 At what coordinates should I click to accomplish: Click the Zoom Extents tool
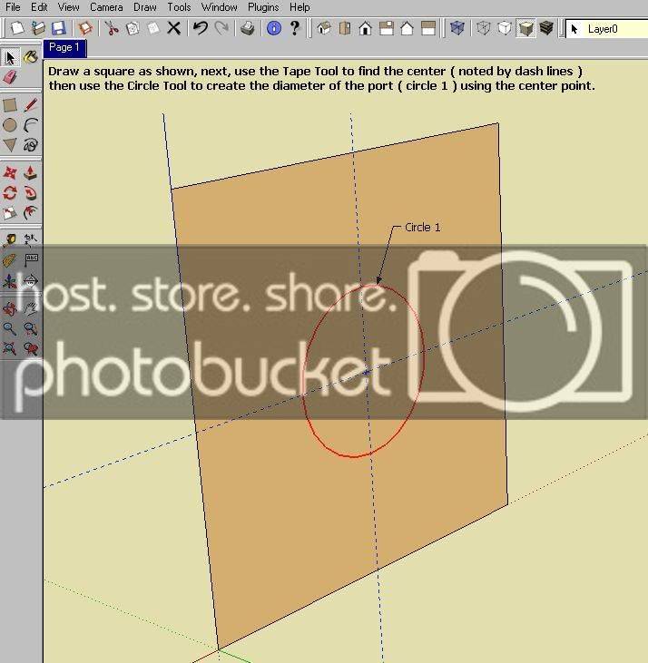click(x=10, y=349)
